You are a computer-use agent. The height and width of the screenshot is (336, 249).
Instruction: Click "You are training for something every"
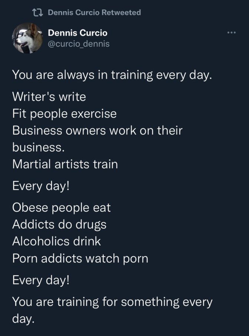(112, 302)
